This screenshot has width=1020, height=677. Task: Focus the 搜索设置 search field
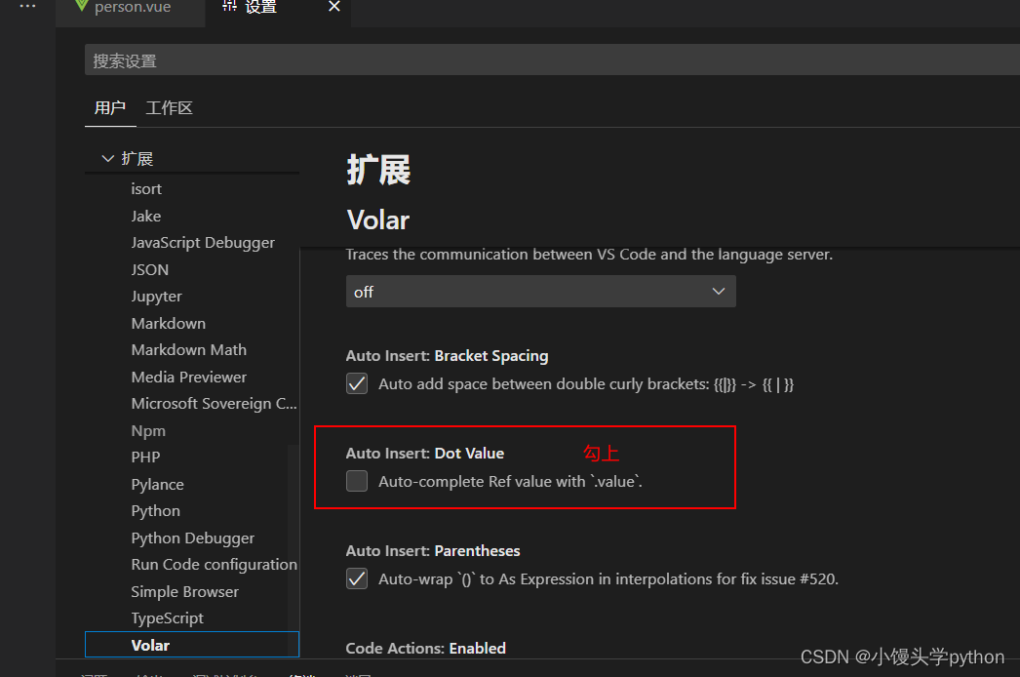(x=552, y=60)
